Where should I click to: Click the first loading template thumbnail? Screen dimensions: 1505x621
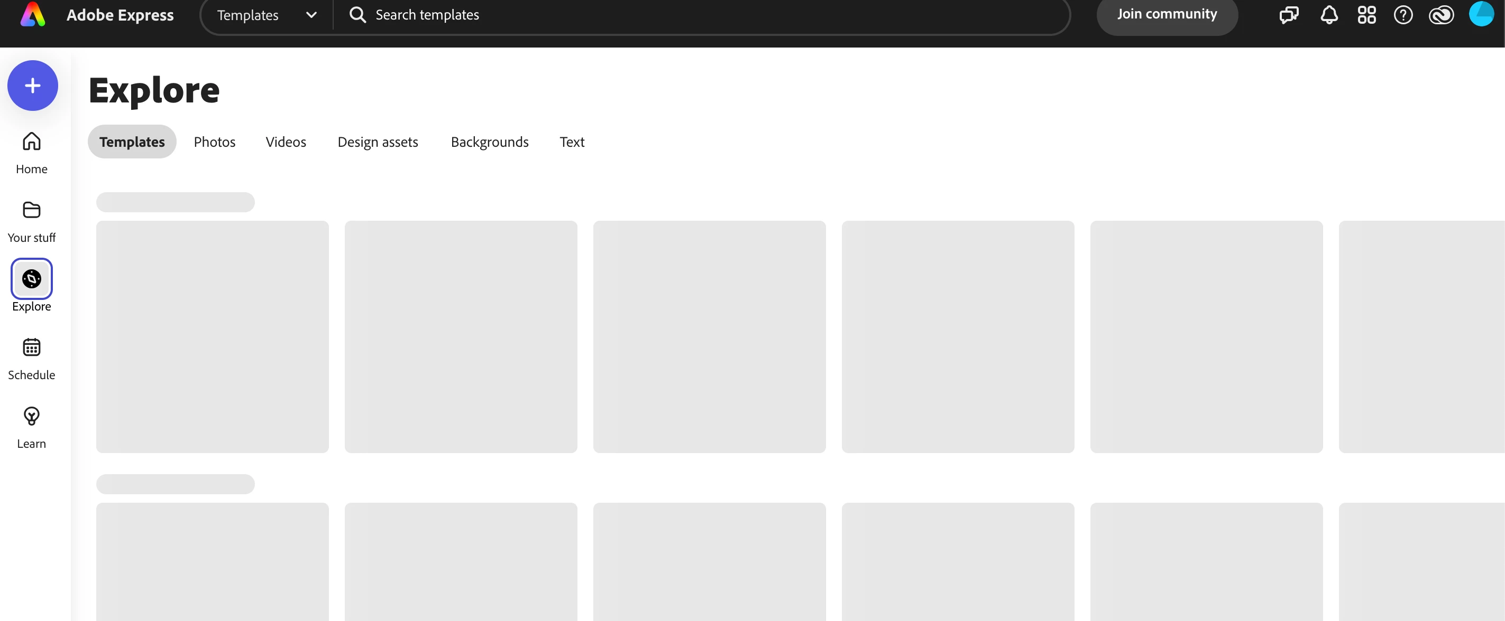coord(212,336)
